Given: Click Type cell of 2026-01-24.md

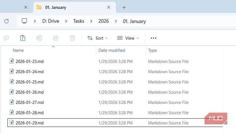Looking at the screenshot, I should tap(168, 72).
